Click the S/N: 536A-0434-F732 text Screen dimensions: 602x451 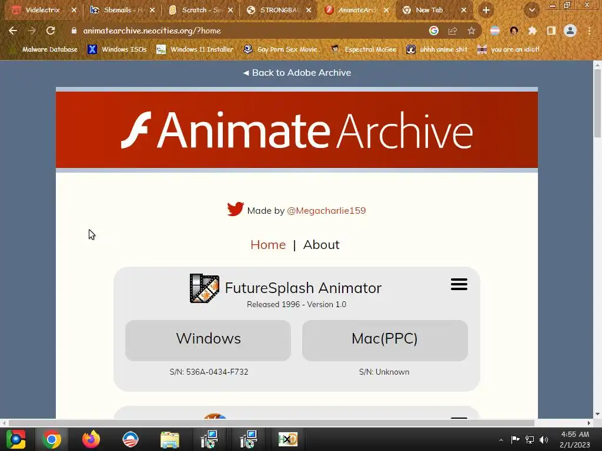[209, 372]
